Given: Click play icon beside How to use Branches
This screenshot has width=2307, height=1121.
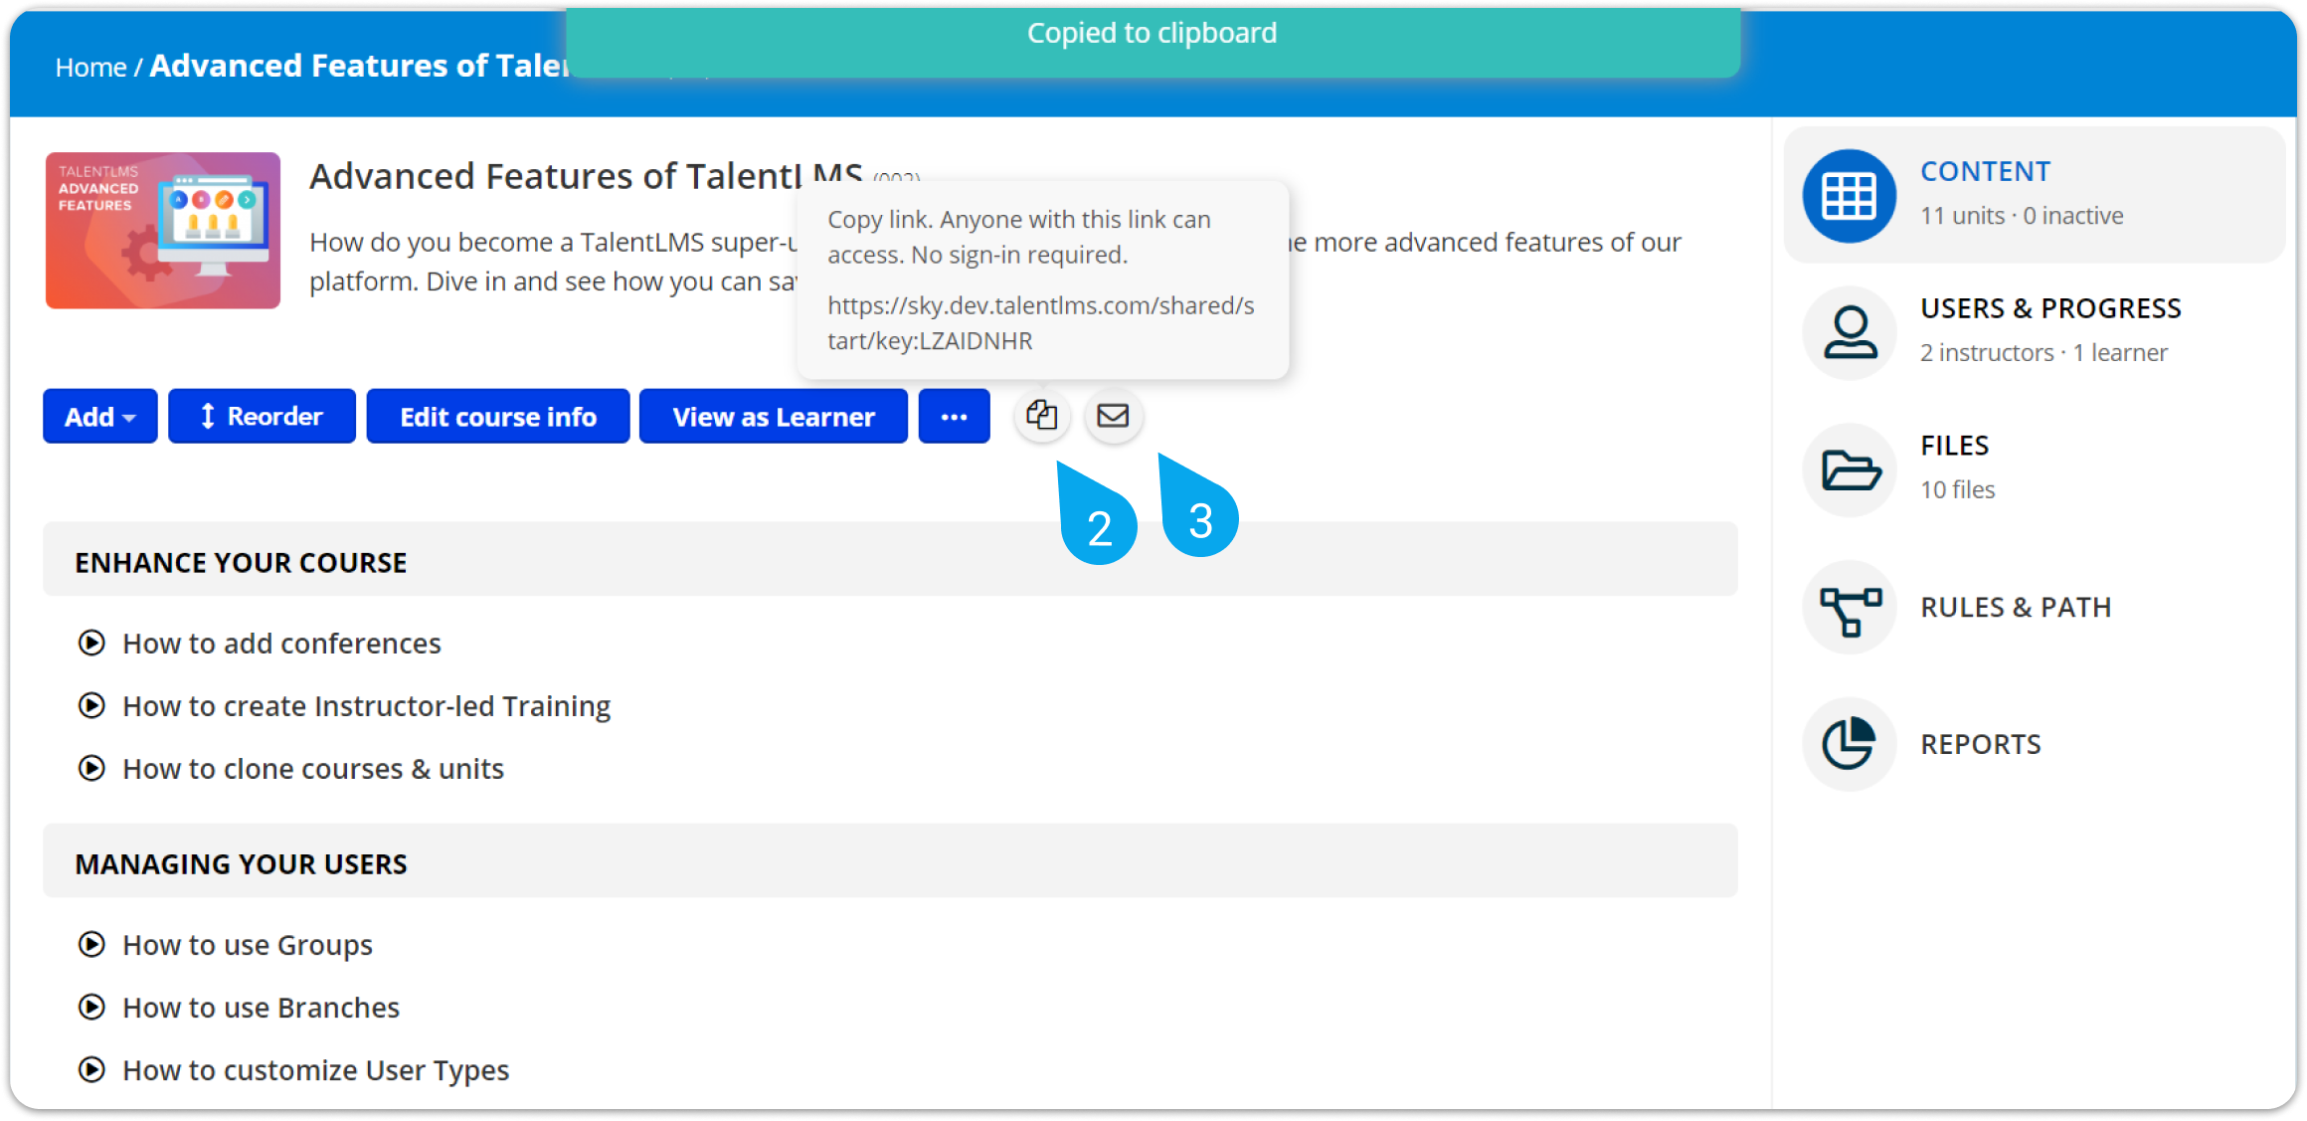Looking at the screenshot, I should tap(91, 1008).
